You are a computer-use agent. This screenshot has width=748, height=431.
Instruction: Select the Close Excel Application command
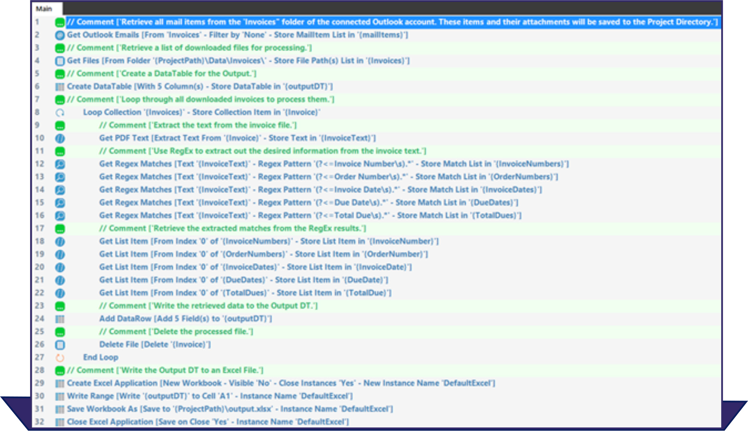[208, 421]
